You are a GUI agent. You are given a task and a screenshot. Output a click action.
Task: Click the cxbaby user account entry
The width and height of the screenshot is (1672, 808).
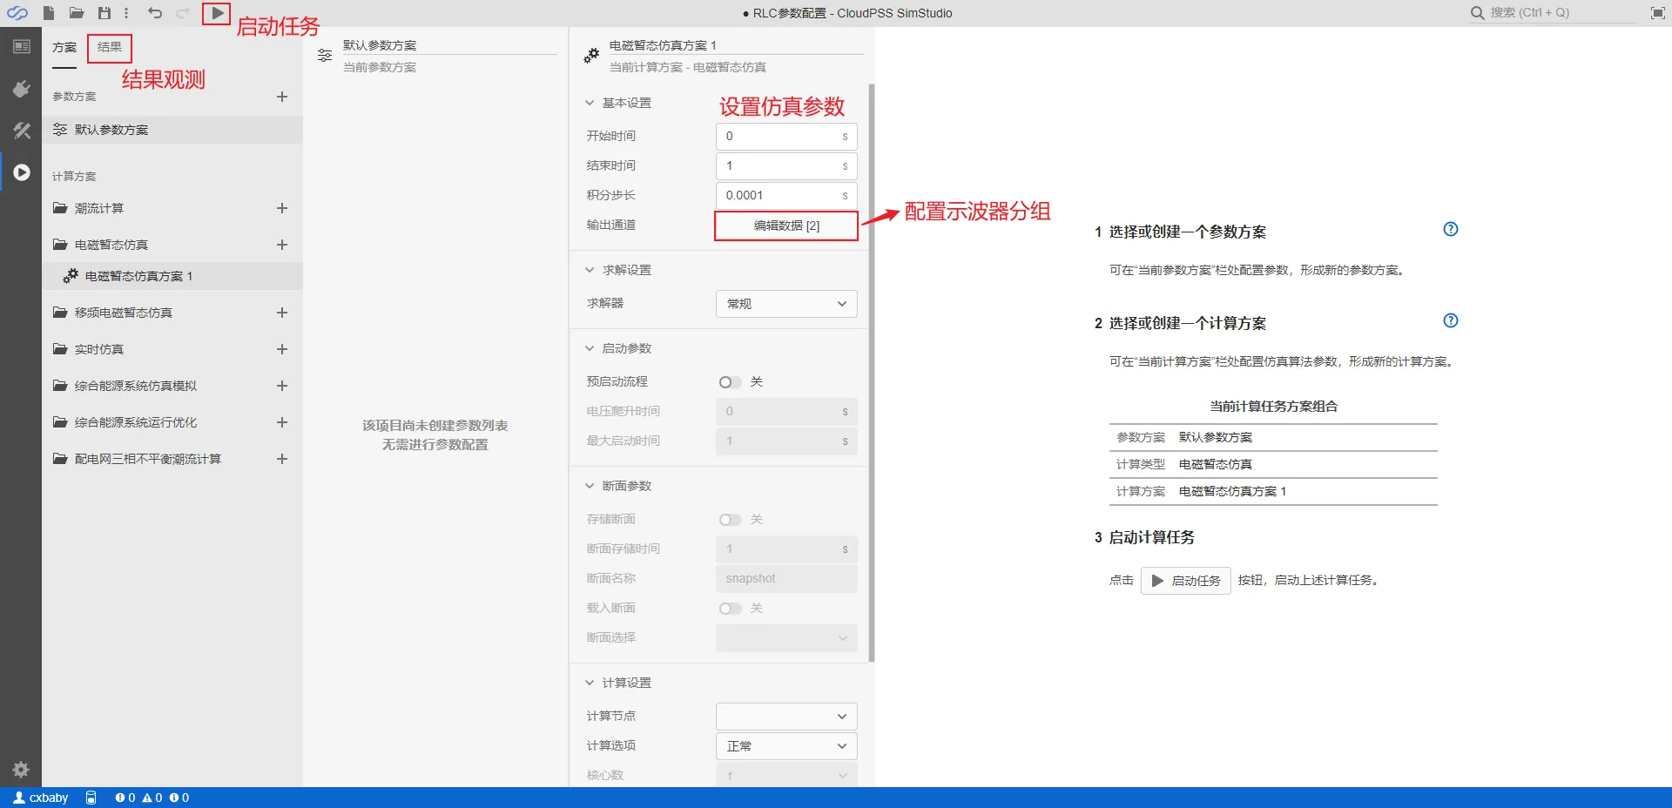point(41,798)
